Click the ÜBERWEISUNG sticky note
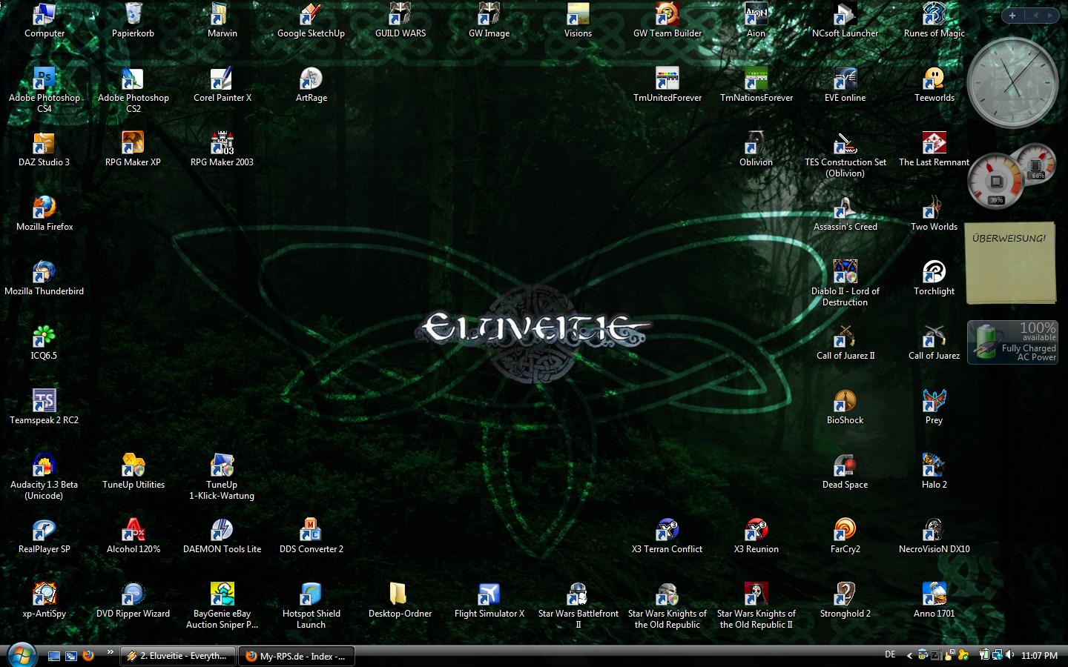Screen dimensions: 1068x667 coord(1012,263)
